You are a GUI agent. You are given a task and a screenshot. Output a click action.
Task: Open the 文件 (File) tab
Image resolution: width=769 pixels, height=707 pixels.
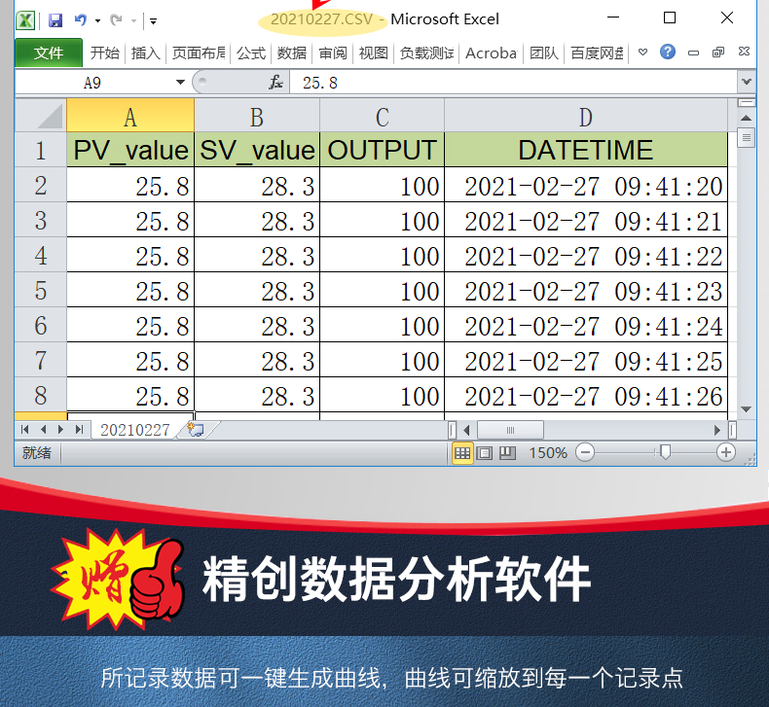(x=49, y=53)
